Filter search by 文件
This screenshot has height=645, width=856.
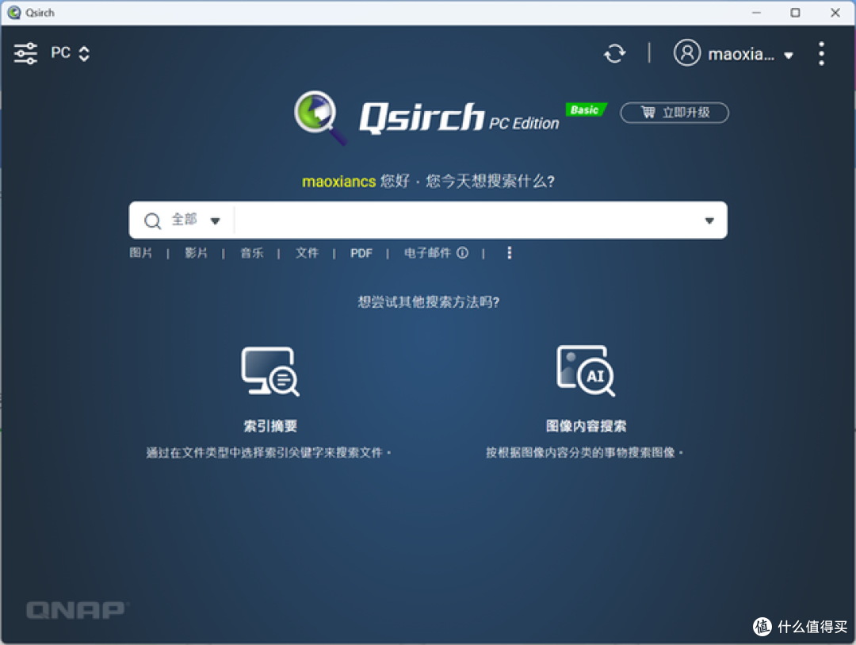coord(307,253)
